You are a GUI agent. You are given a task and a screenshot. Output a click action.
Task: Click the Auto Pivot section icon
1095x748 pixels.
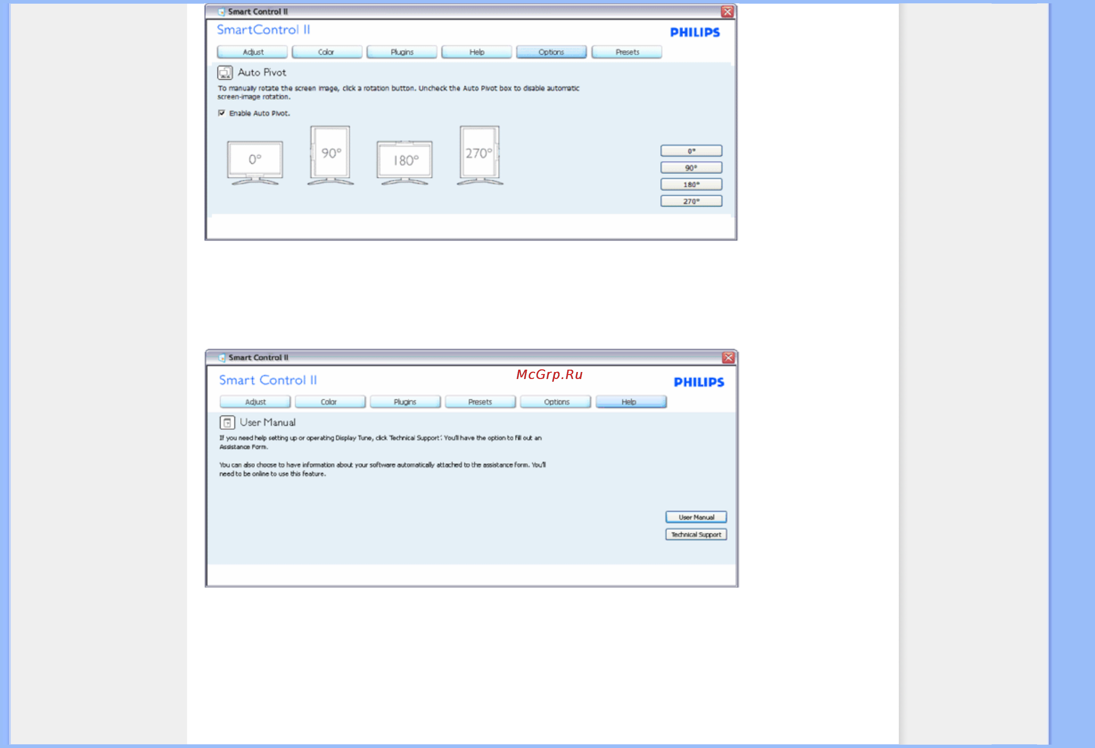225,73
